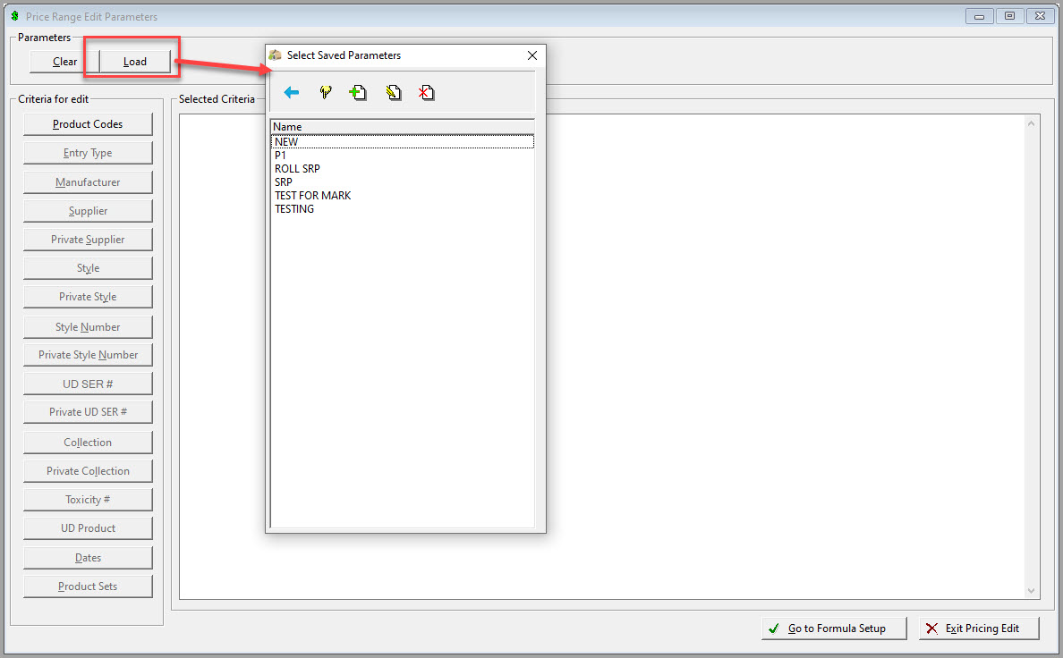Click the Select Saved Parameters title icon
Viewport: 1063px width, 658px height.
(276, 55)
